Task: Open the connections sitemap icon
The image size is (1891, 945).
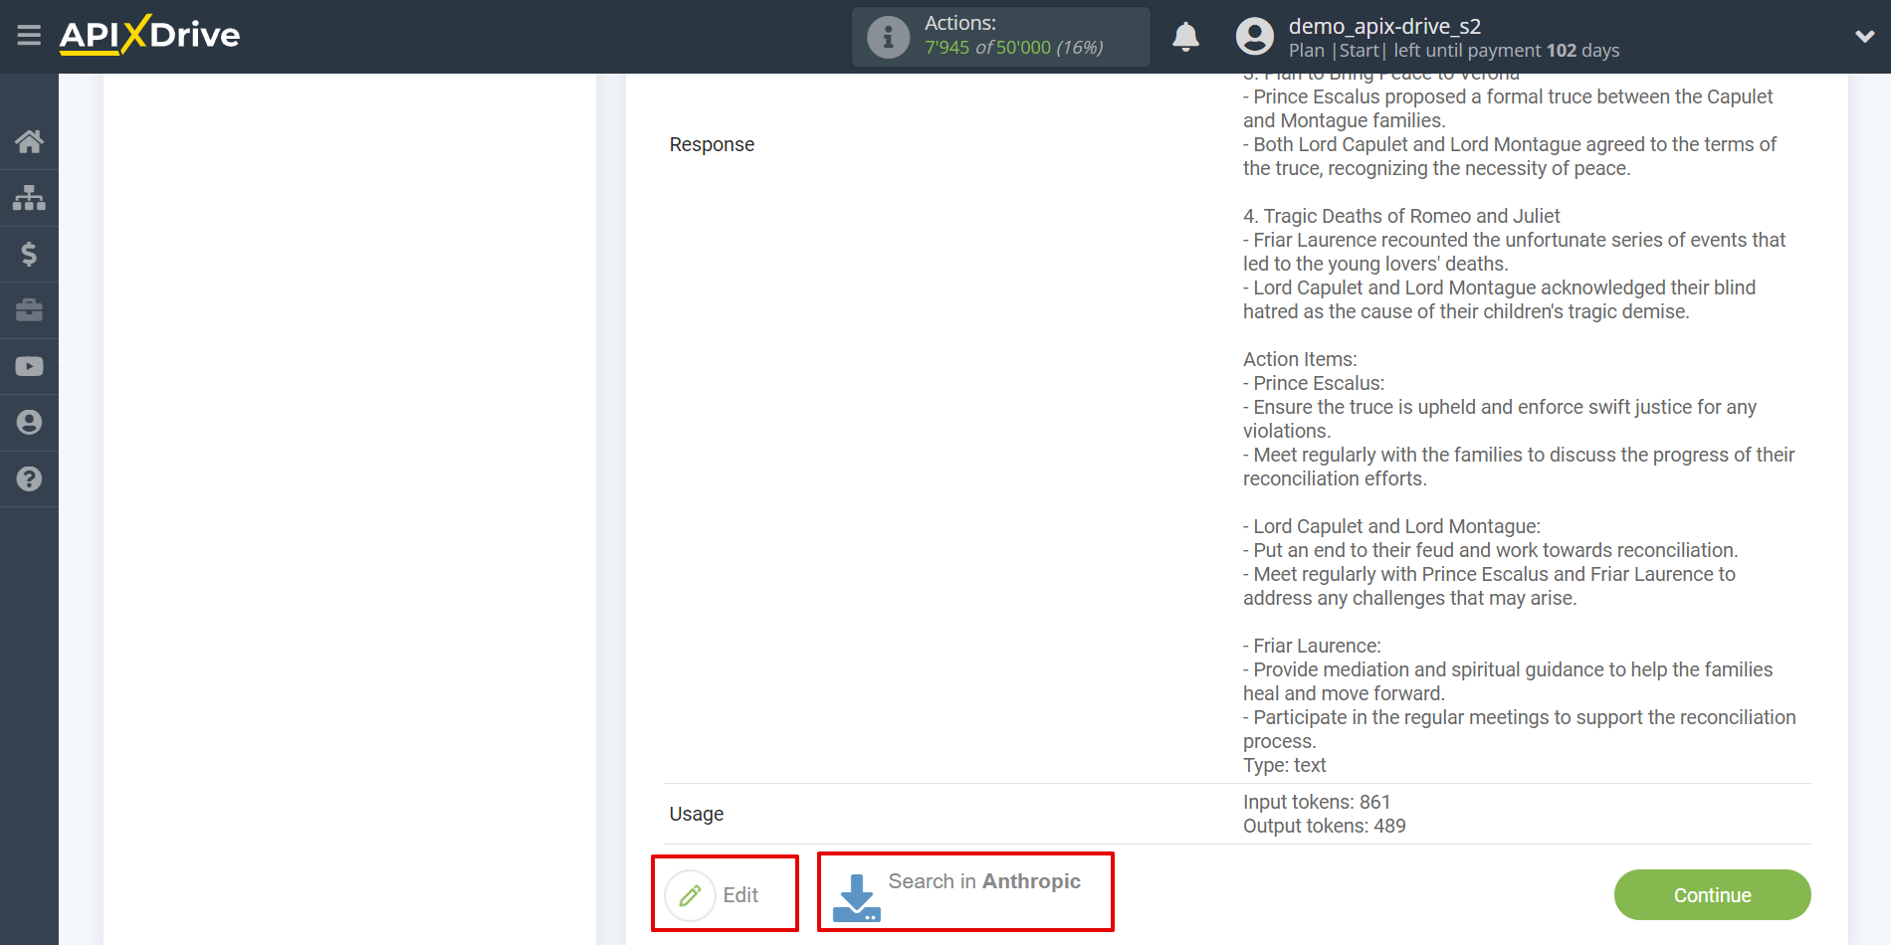Action: click(29, 198)
